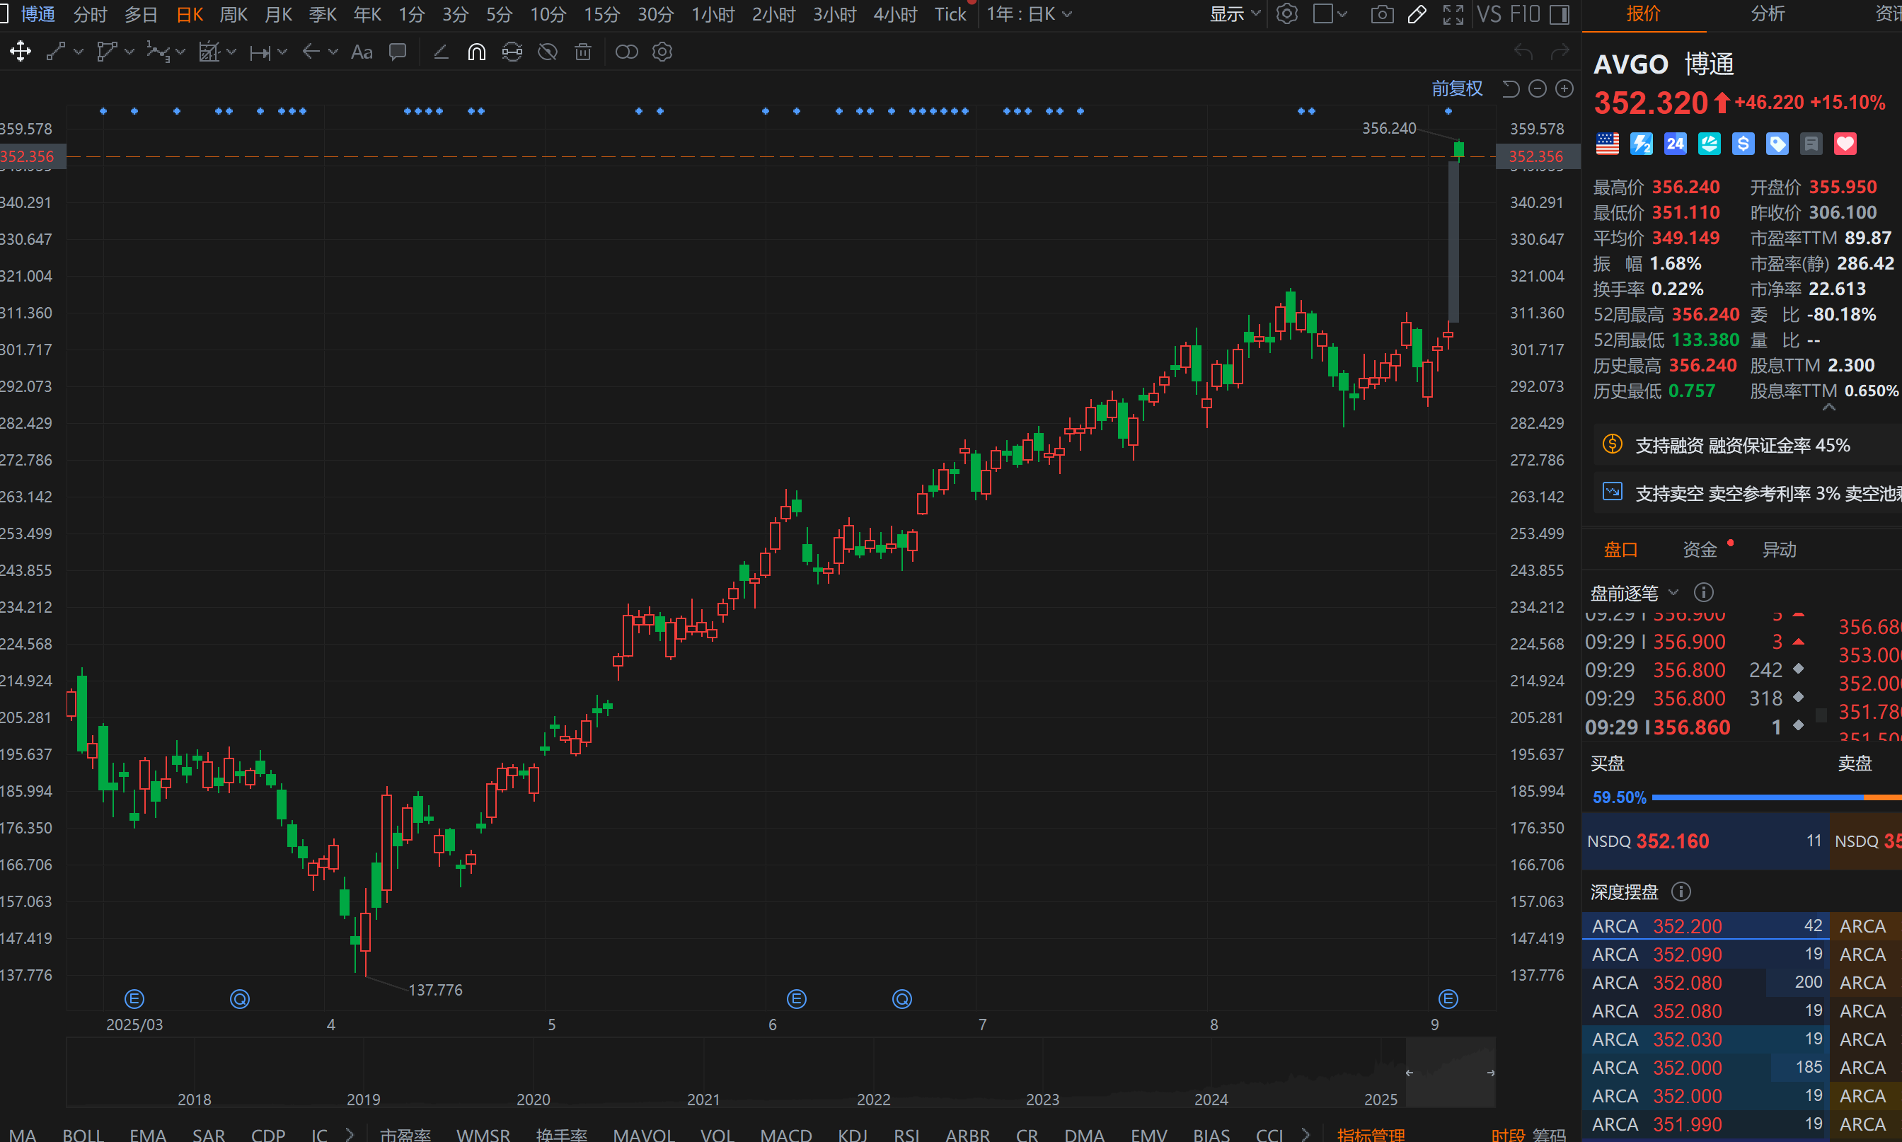Open F10 company info button
Screen dimensions: 1902x1142
[1524, 14]
